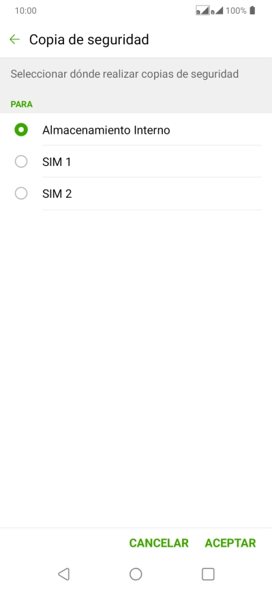The height and width of the screenshot is (591, 272).
Task: Tap the ACEPTAR button
Action: pyautogui.click(x=230, y=543)
